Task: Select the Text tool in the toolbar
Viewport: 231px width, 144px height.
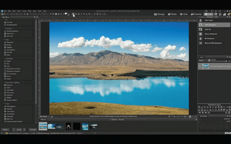Action: click(31, 14)
